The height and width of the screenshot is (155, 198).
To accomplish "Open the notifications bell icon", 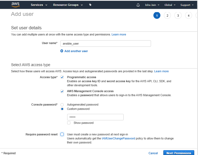I will (x=138, y=5).
